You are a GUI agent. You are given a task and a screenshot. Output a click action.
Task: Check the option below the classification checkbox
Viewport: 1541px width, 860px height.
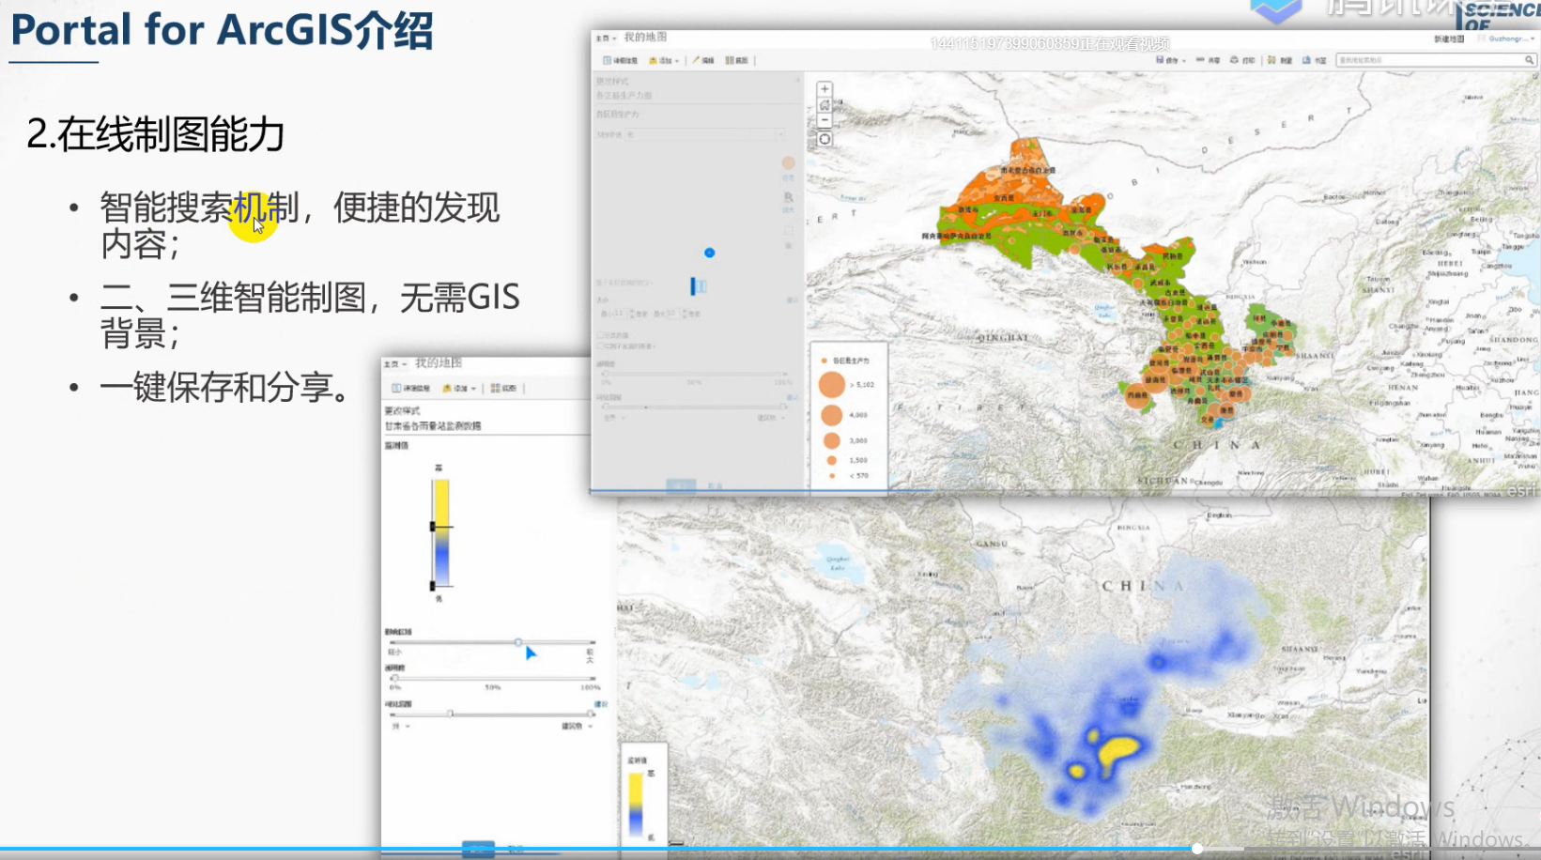[600, 346]
